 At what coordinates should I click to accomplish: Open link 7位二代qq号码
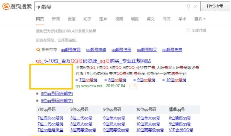tap(50, 124)
